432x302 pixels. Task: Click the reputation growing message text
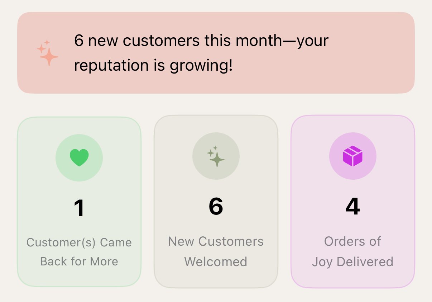pos(201,53)
